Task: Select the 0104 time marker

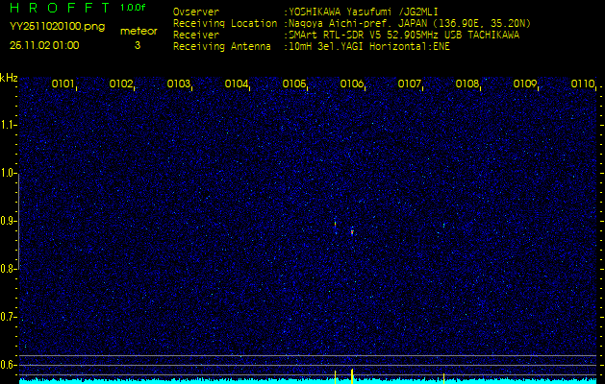Action: point(237,84)
